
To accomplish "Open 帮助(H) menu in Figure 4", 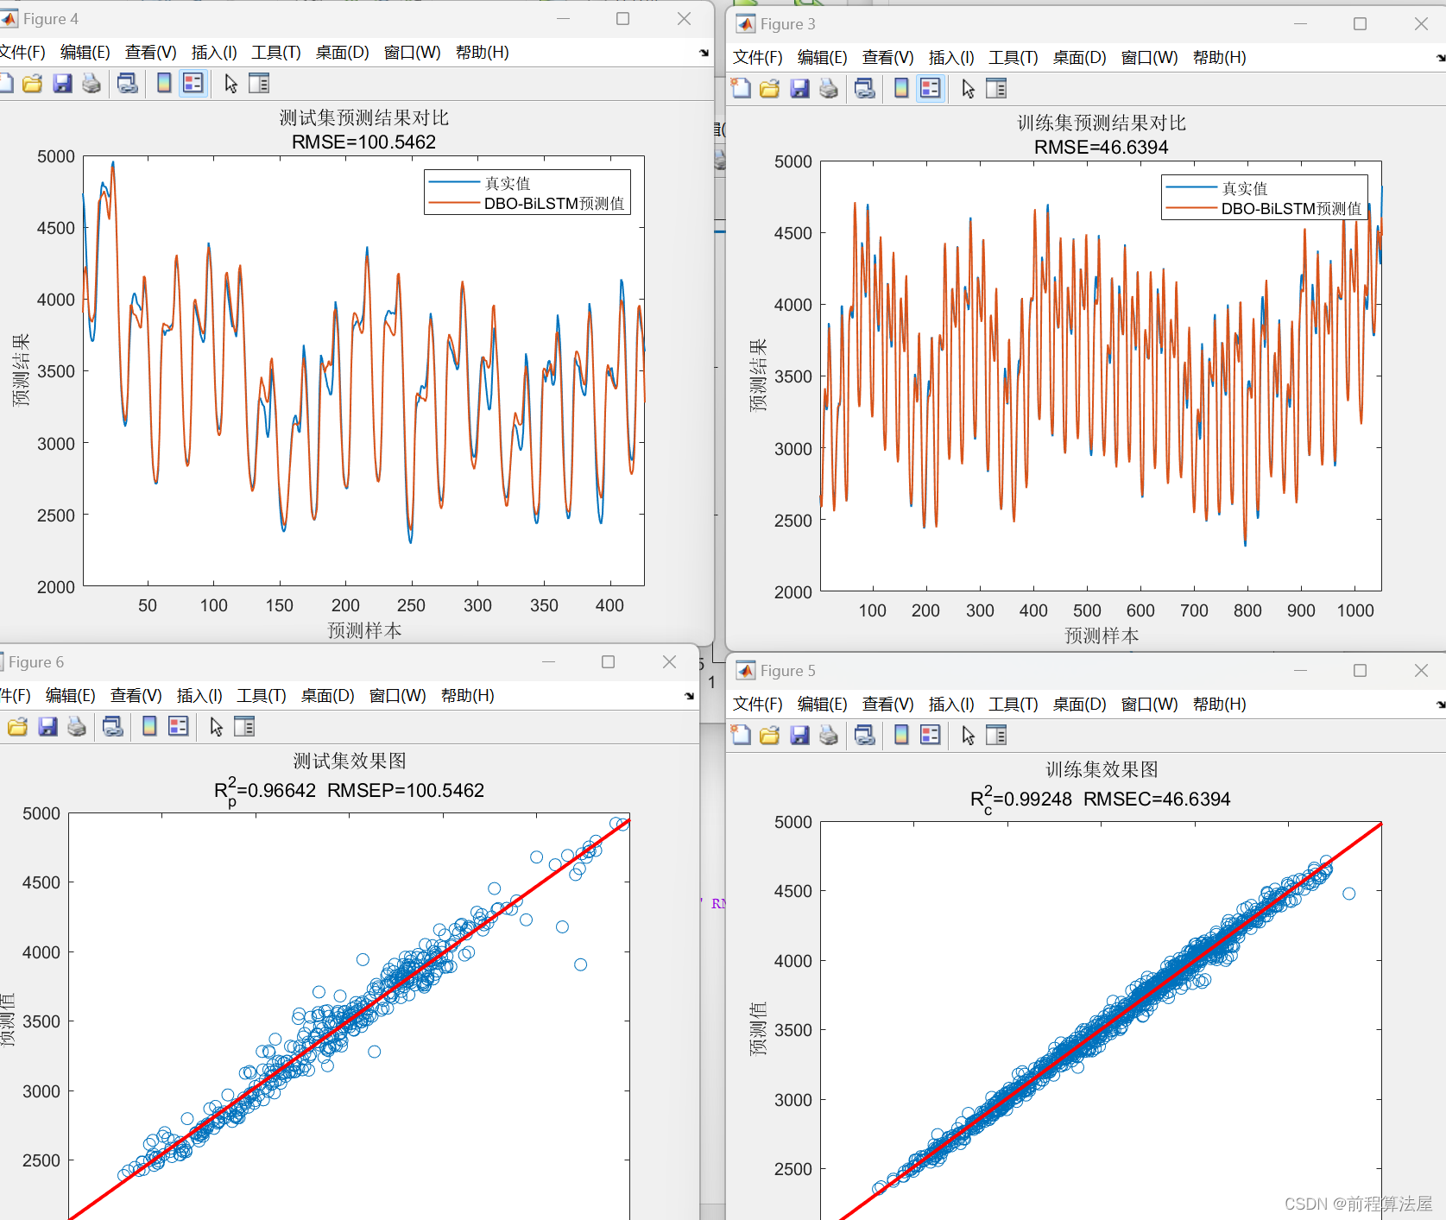I will [x=483, y=53].
